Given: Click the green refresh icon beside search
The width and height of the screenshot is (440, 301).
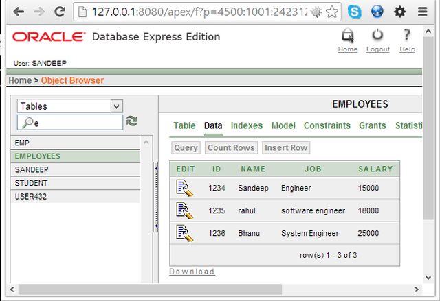Looking at the screenshot, I should [x=131, y=121].
